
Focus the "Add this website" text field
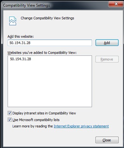[x=50, y=43]
